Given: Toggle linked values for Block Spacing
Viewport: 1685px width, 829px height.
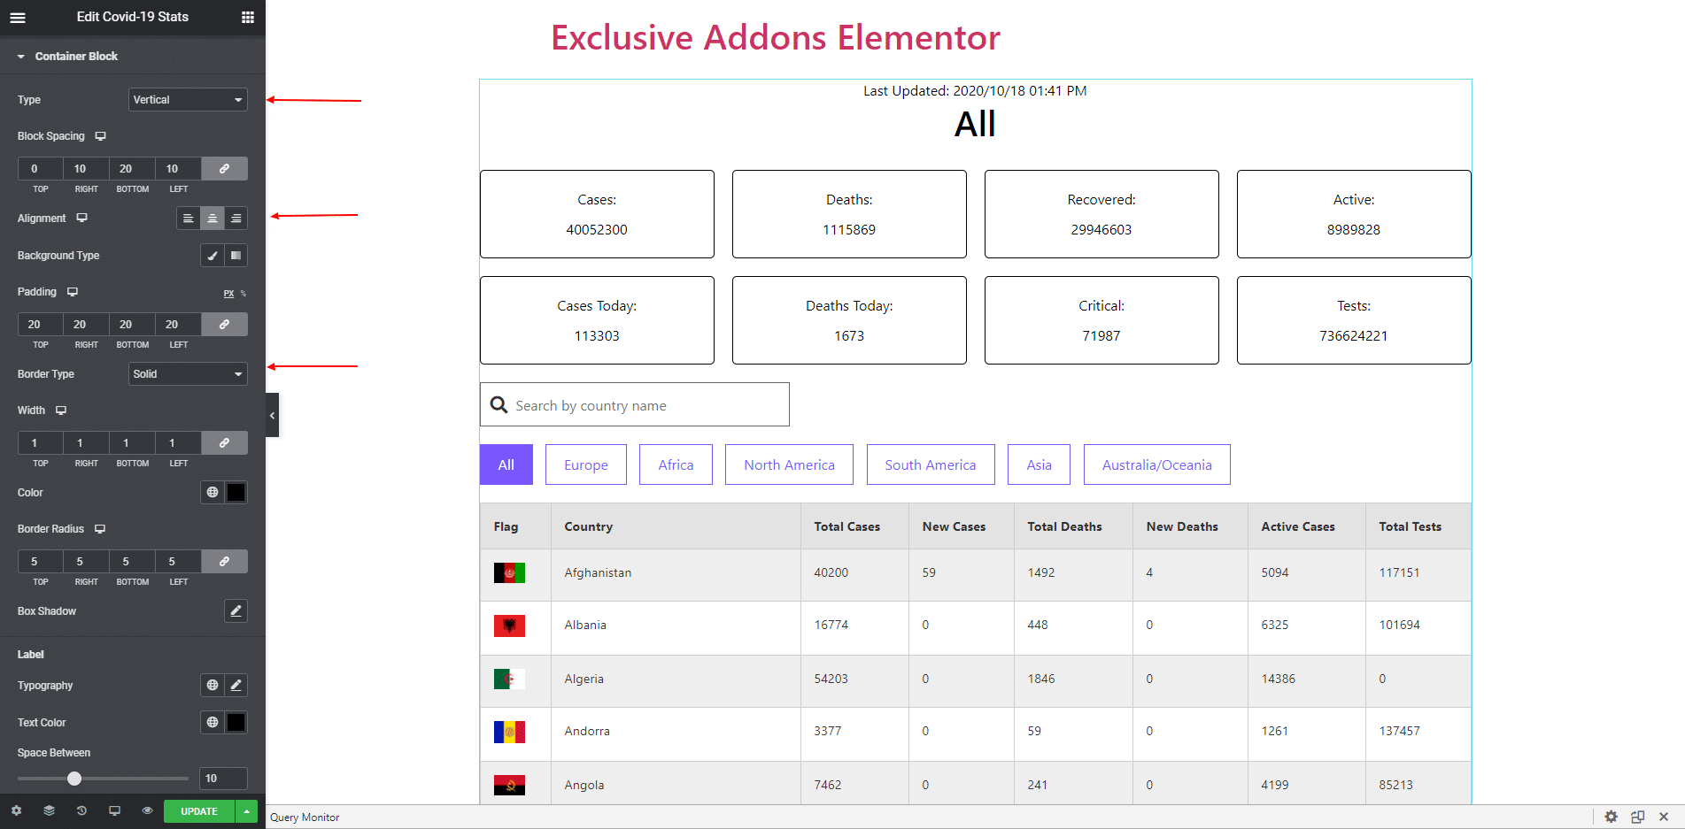Looking at the screenshot, I should pyautogui.click(x=224, y=169).
